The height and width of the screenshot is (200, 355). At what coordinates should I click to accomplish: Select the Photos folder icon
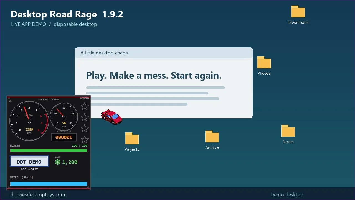(x=264, y=62)
